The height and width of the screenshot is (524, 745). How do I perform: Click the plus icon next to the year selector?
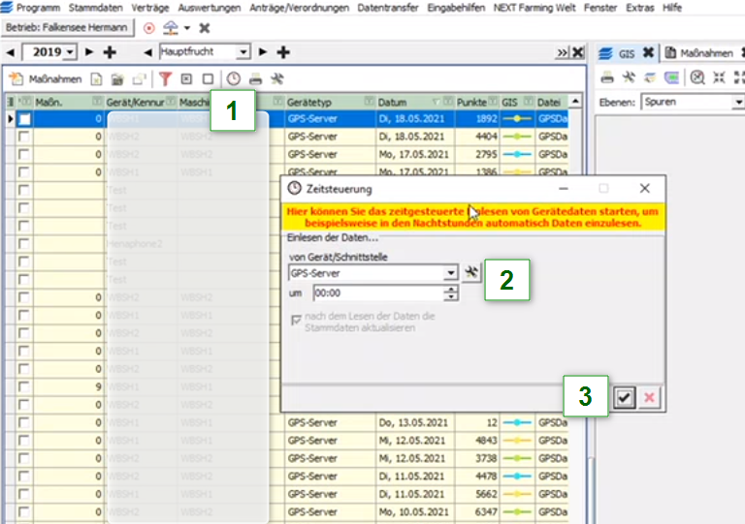[x=110, y=51]
